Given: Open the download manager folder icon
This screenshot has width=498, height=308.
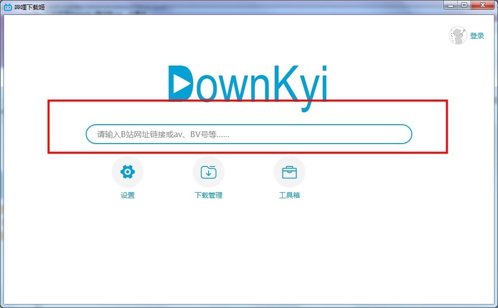Looking at the screenshot, I should tap(208, 172).
